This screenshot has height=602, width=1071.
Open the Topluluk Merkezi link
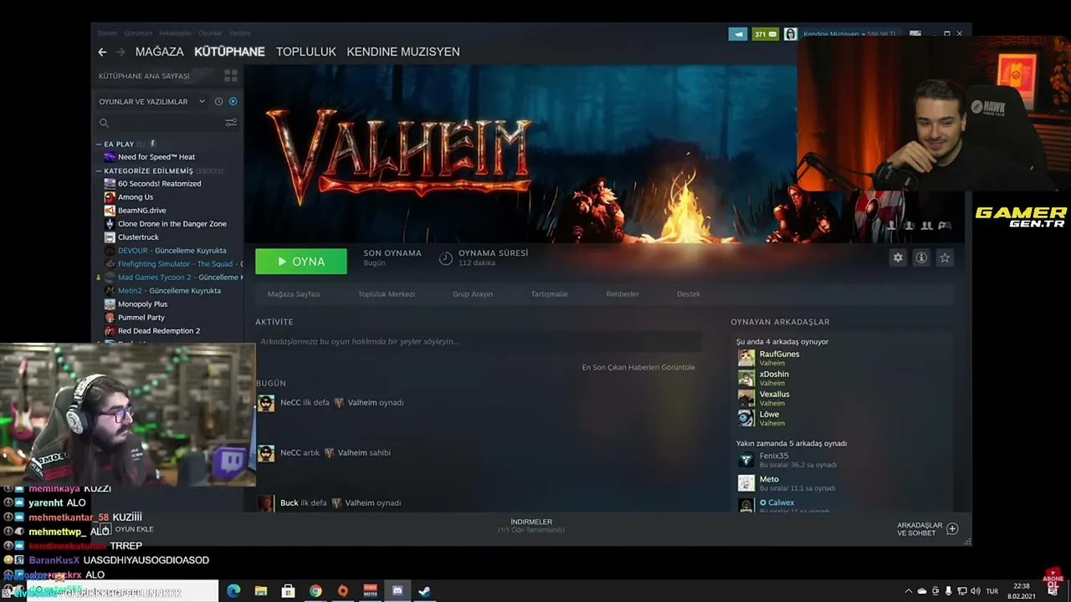click(x=387, y=294)
